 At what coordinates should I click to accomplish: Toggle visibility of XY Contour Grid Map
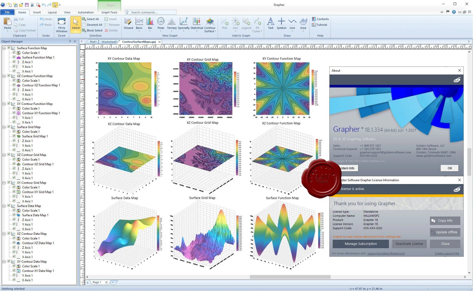click(9, 182)
